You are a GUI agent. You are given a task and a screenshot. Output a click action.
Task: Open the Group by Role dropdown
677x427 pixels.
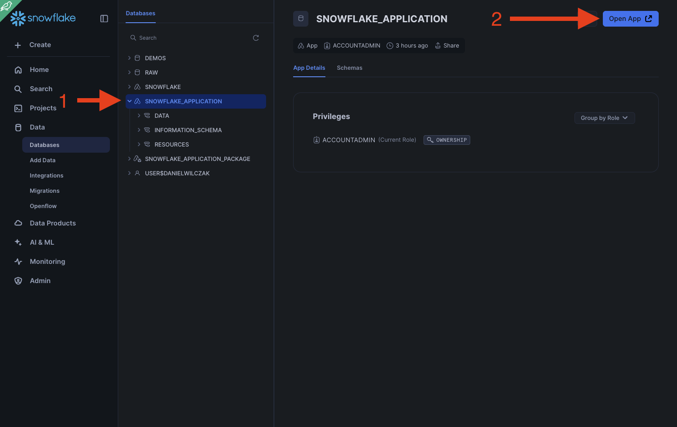(x=605, y=118)
